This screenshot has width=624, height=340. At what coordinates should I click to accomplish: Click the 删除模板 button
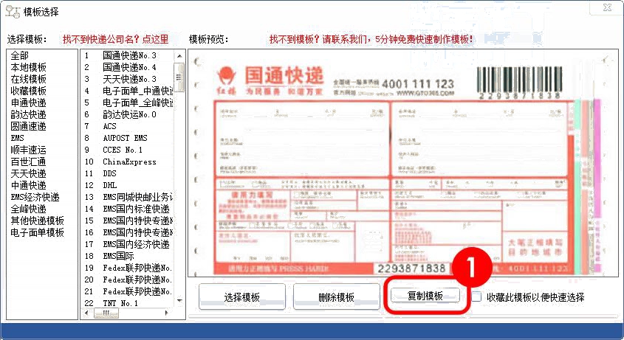(x=336, y=296)
